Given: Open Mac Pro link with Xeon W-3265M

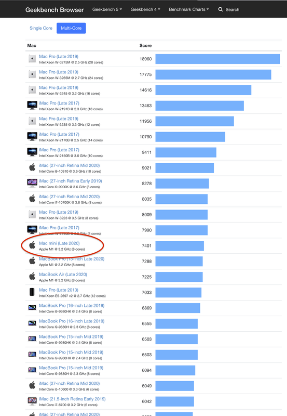Looking at the screenshot, I should 59,72.
